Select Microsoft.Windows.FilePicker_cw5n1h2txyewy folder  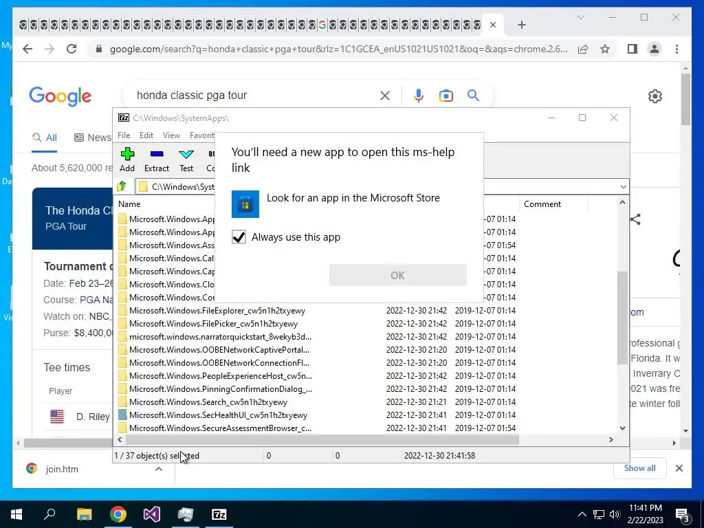coord(214,324)
